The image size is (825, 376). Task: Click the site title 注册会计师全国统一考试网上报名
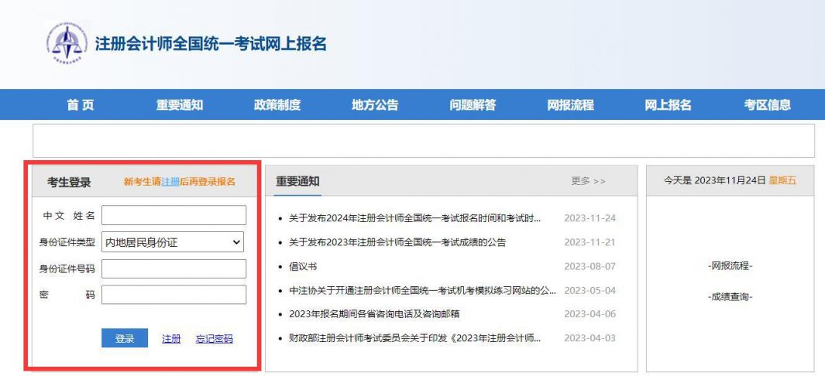[211, 43]
